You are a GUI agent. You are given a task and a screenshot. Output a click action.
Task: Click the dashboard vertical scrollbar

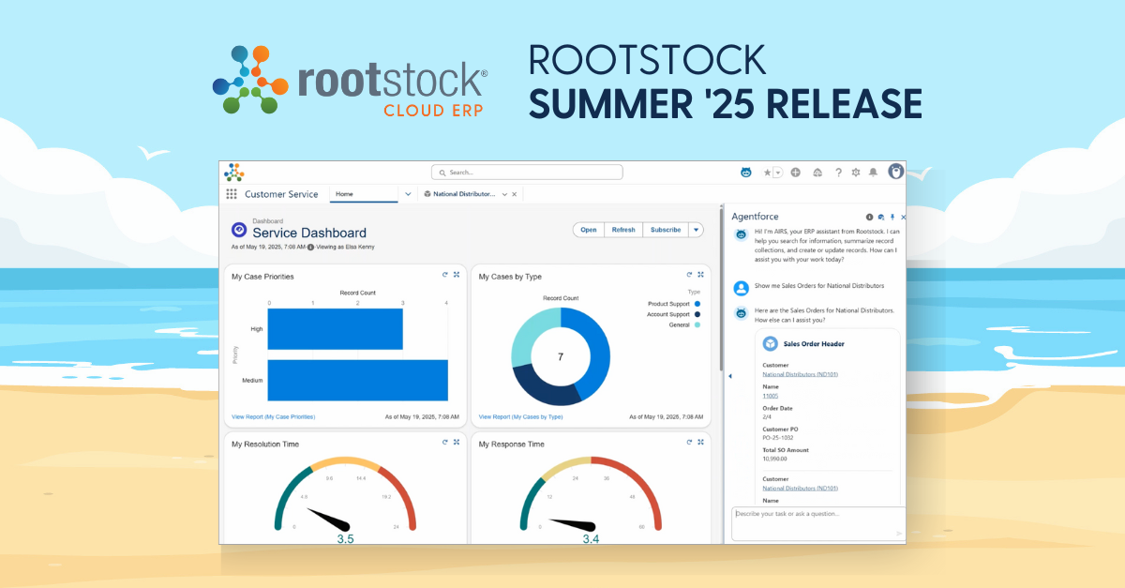[721, 289]
